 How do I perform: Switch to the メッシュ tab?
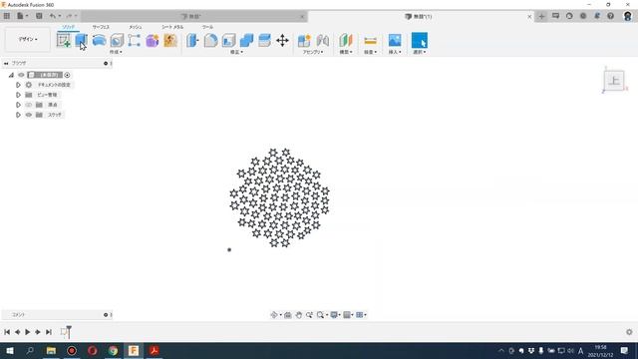136,27
